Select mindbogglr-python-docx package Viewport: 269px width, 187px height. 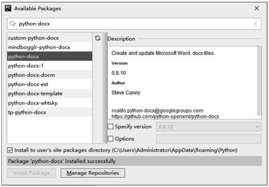coord(39,47)
